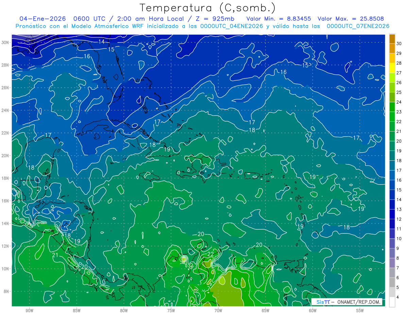This screenshot has width=408, height=315.
Task: Click the "22" isotherm contour label
Action: (x=210, y=254)
